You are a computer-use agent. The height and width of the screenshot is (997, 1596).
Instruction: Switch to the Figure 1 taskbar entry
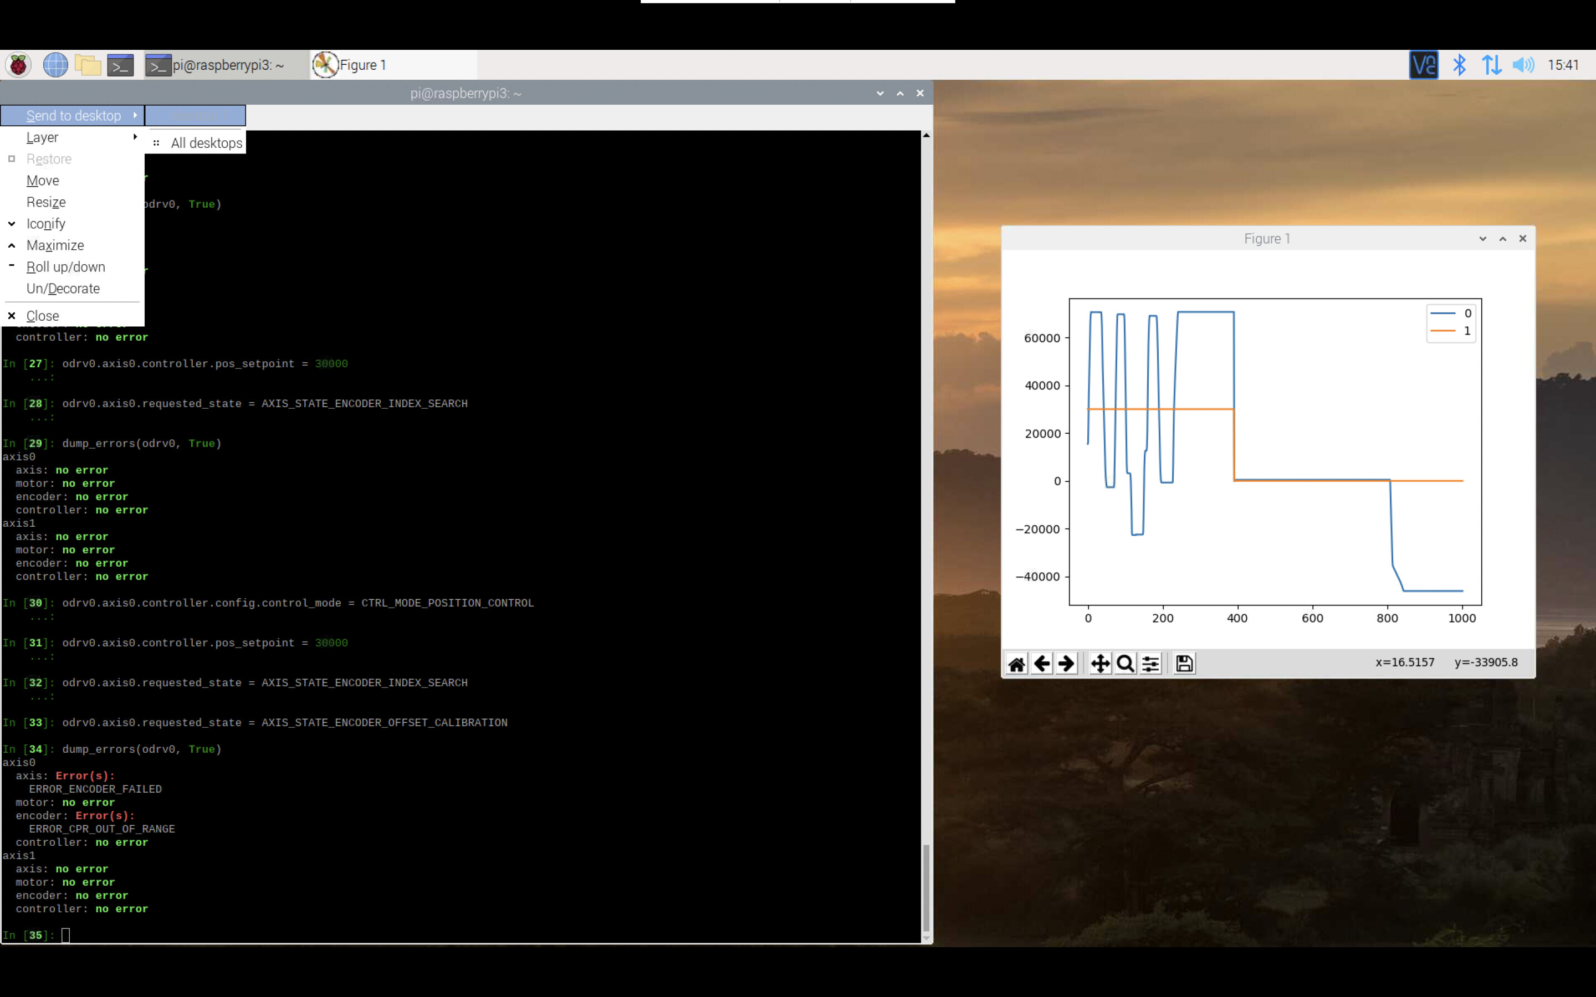[x=369, y=64]
